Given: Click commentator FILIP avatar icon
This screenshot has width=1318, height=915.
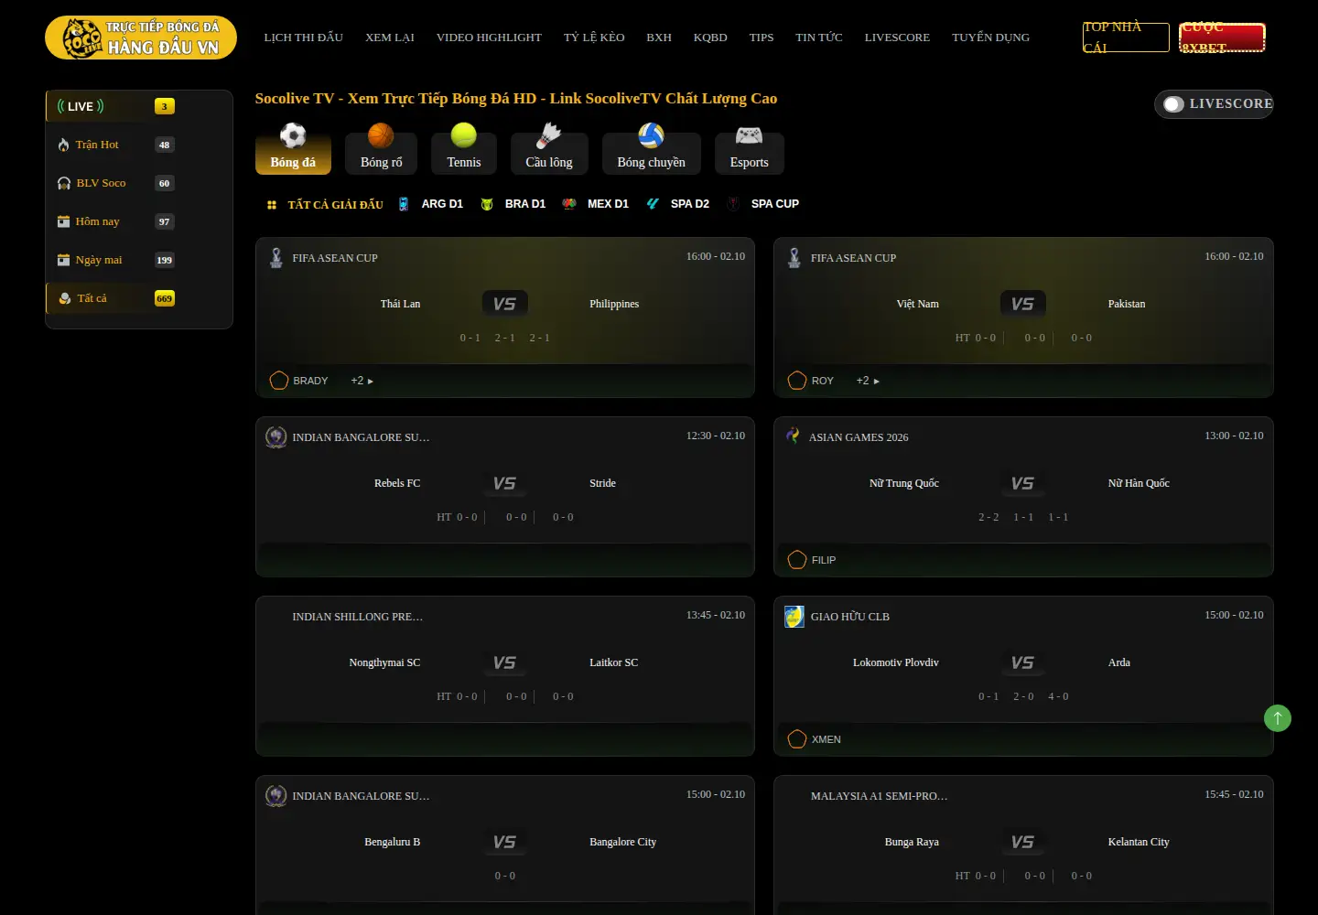Looking at the screenshot, I should (797, 560).
